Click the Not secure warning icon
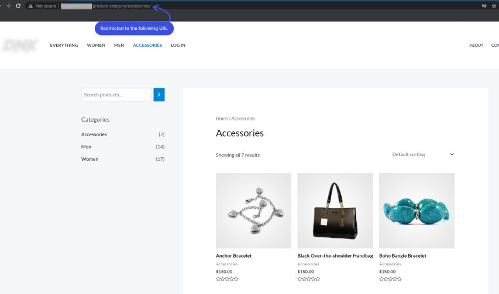499x294 pixels. pyautogui.click(x=30, y=6)
